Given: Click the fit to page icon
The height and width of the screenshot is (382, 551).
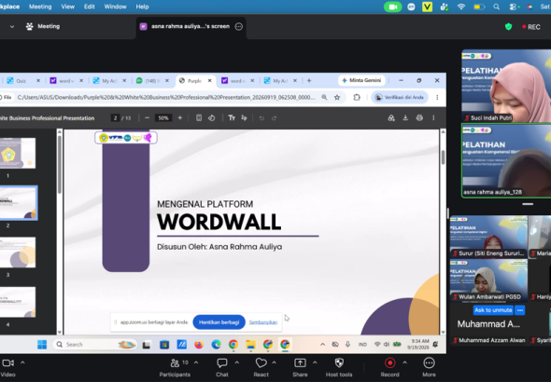Looking at the screenshot, I should click(x=199, y=118).
